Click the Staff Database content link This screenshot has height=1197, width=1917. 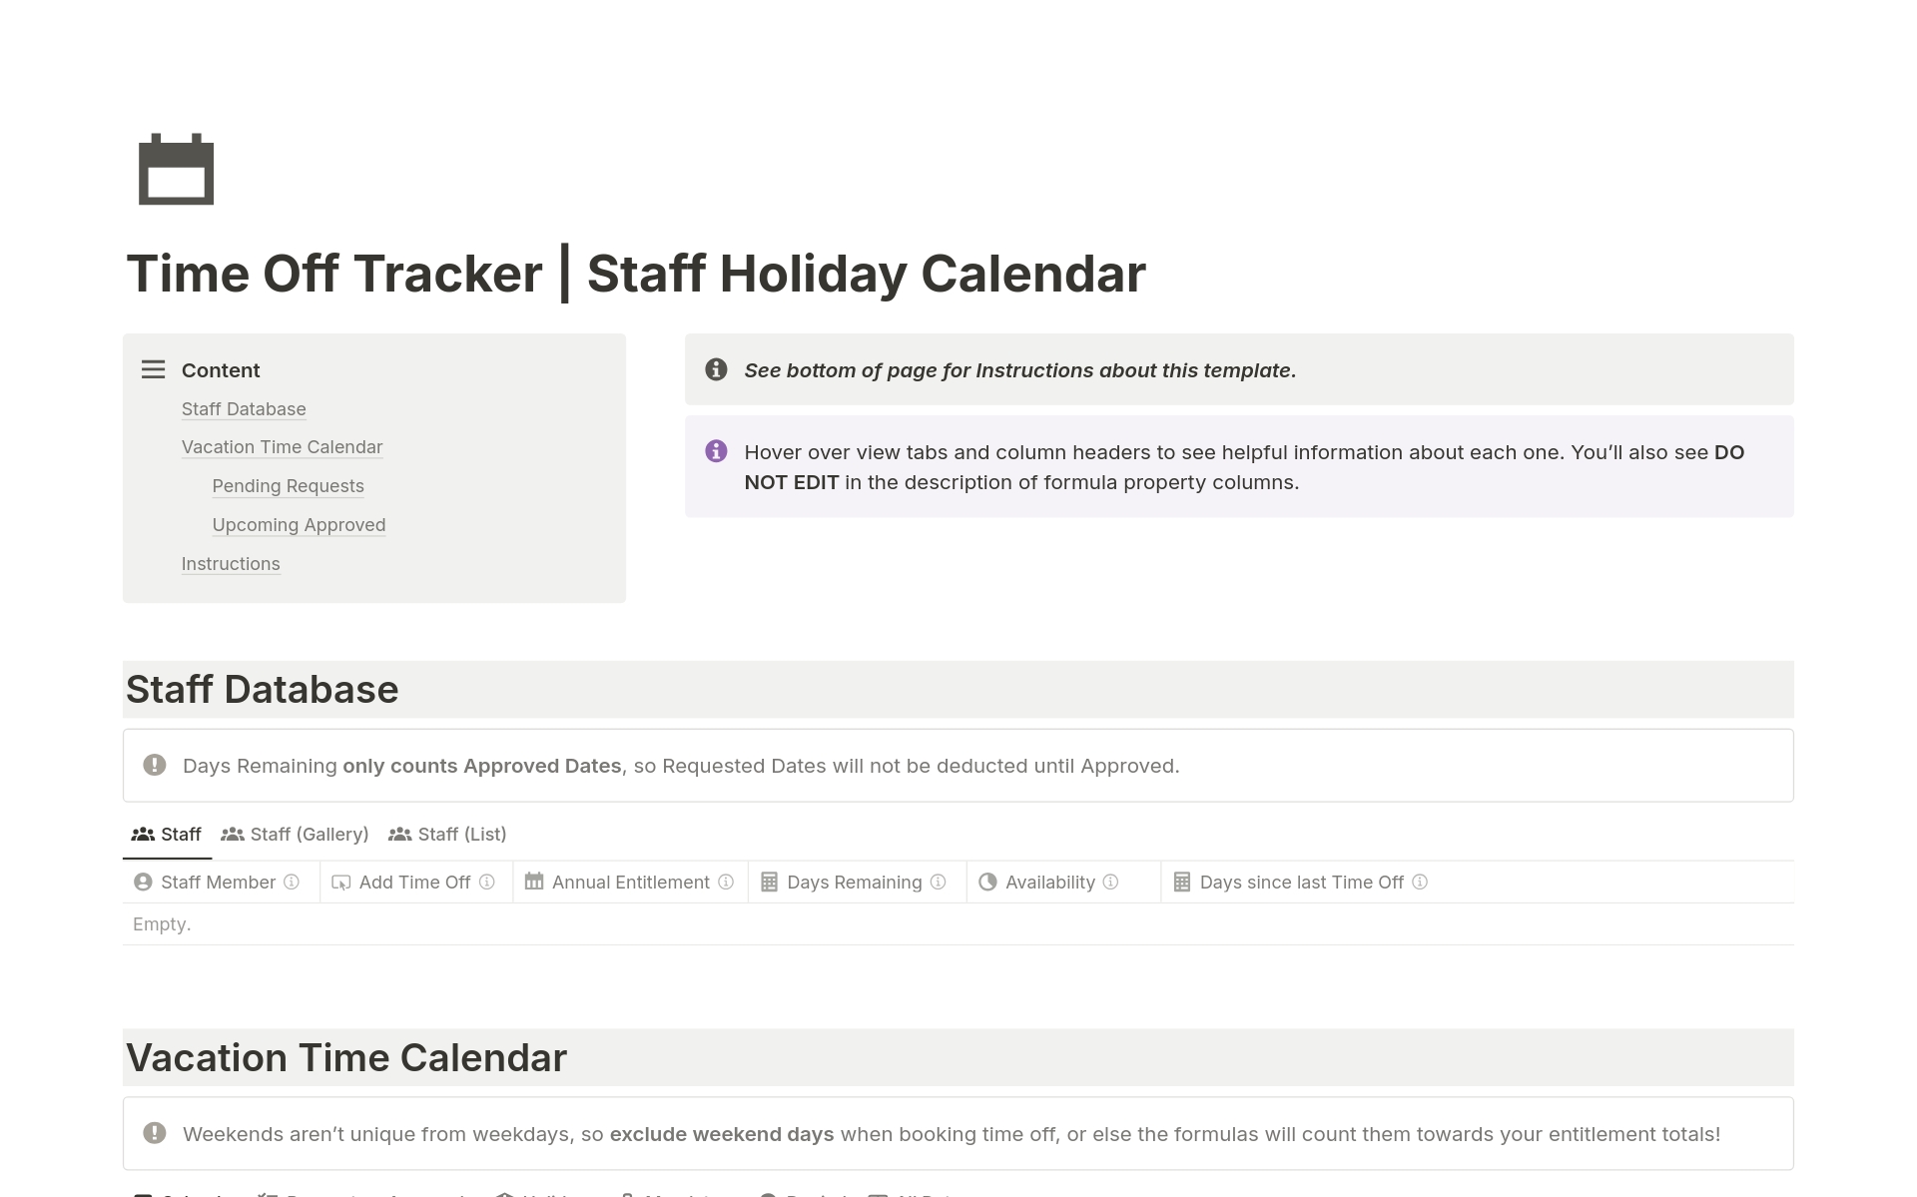[x=244, y=408]
